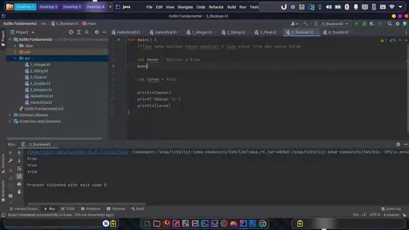Collapse all in Project panel
This screenshot has height=230, width=409.
pyautogui.click(x=87, y=32)
